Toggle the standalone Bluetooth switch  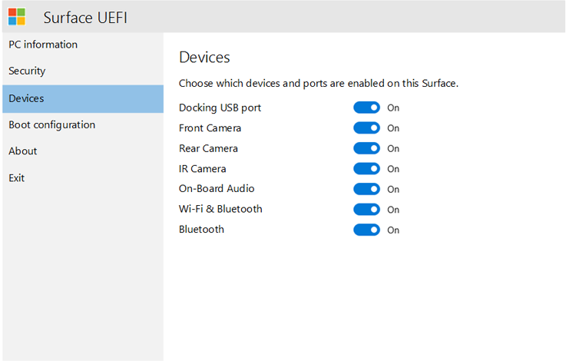[x=366, y=230]
